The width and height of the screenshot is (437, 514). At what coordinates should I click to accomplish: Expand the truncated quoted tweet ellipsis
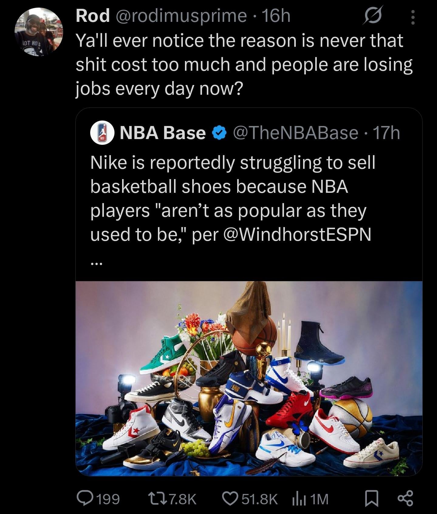[97, 263]
